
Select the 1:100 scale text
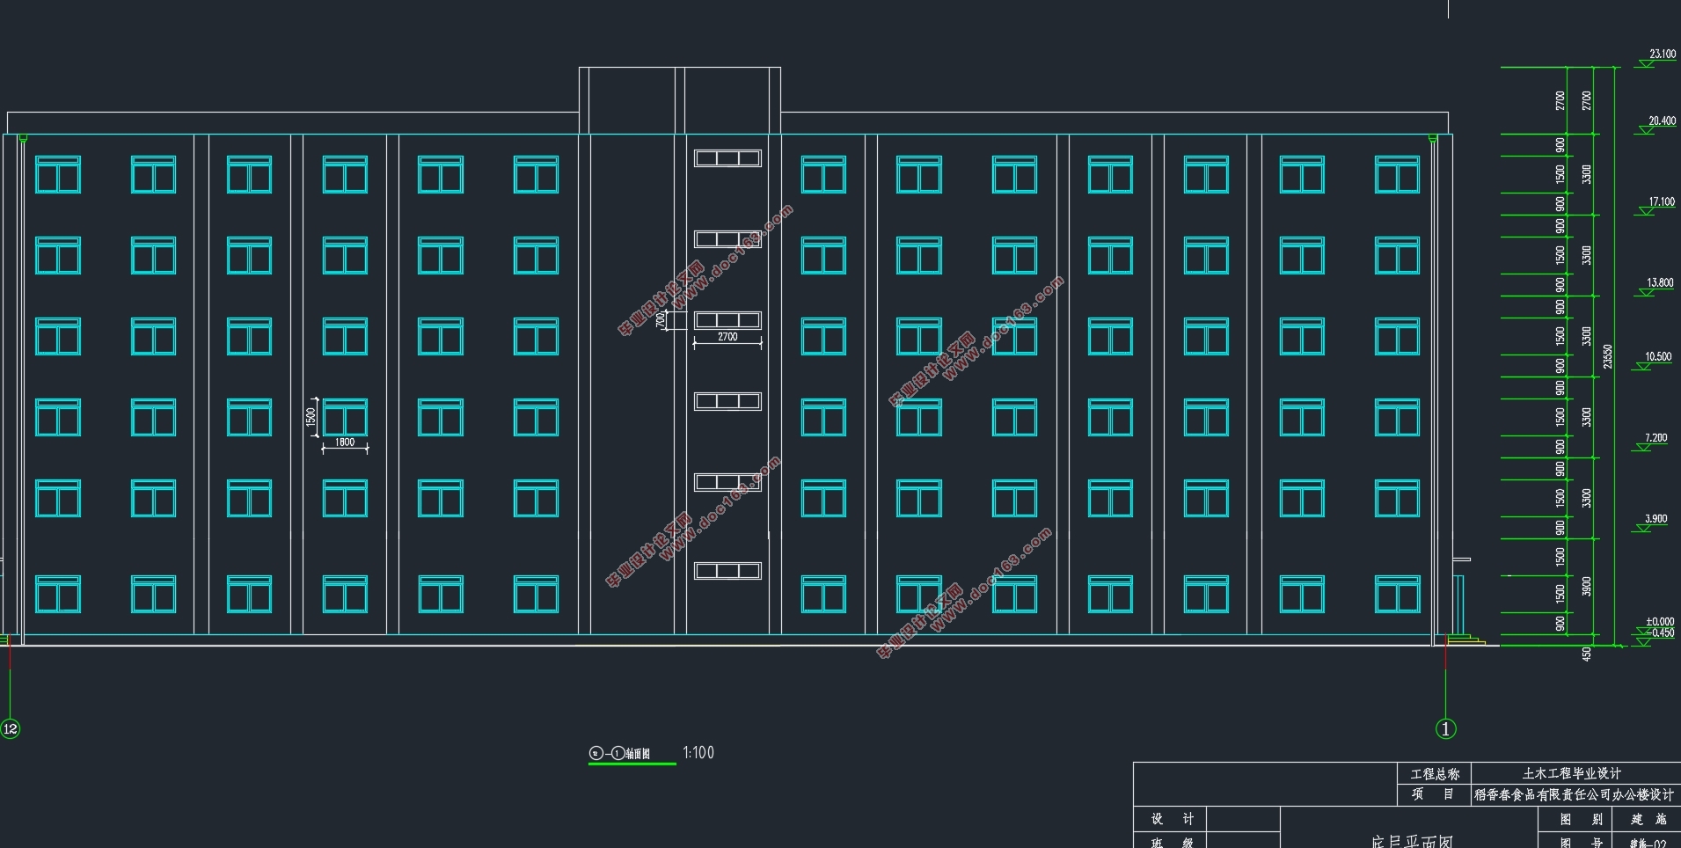click(698, 753)
